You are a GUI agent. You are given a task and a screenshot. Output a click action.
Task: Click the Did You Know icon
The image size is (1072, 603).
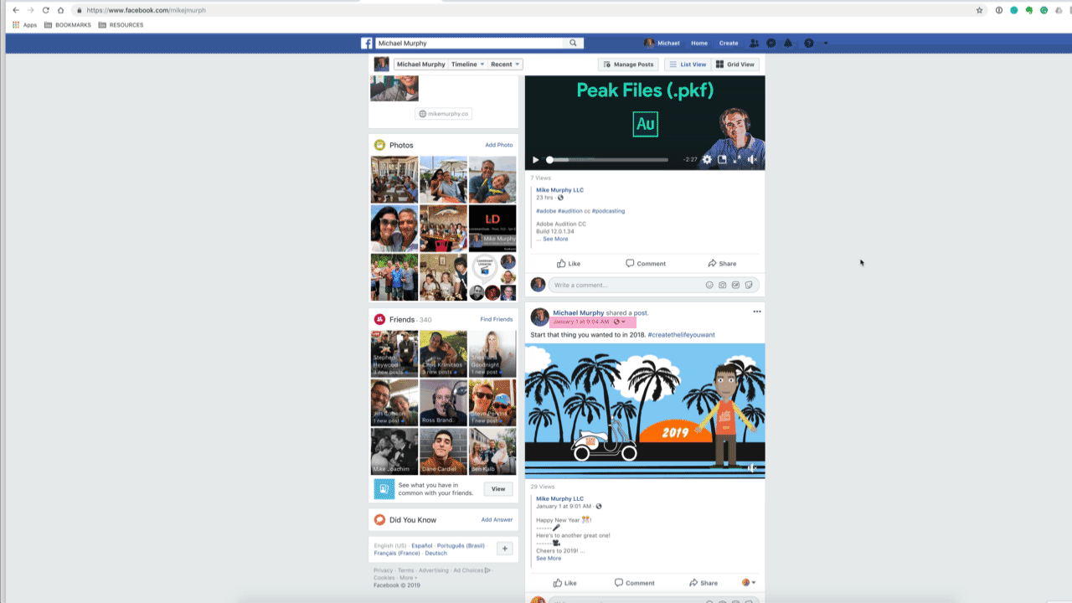[x=379, y=519]
